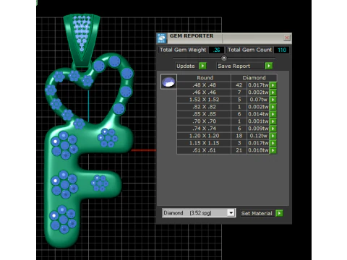The image size is (347, 260).
Task: Select the .48 X .48 size cell
Action: tap(204, 85)
